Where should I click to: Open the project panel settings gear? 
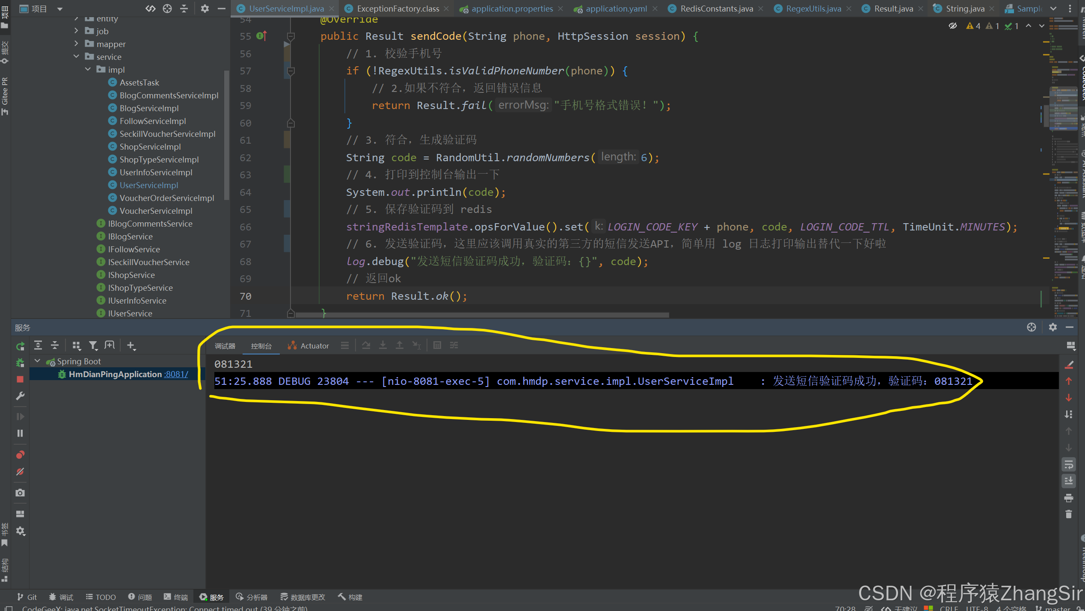(x=205, y=9)
